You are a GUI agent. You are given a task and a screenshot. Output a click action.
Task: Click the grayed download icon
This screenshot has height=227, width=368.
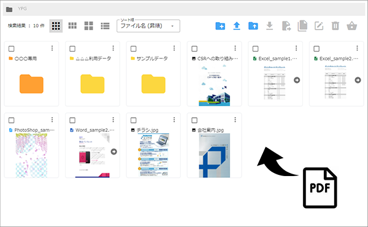point(269,26)
